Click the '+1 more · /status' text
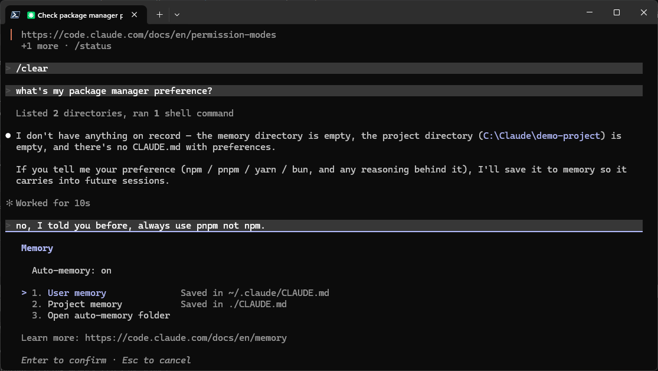 pos(66,46)
